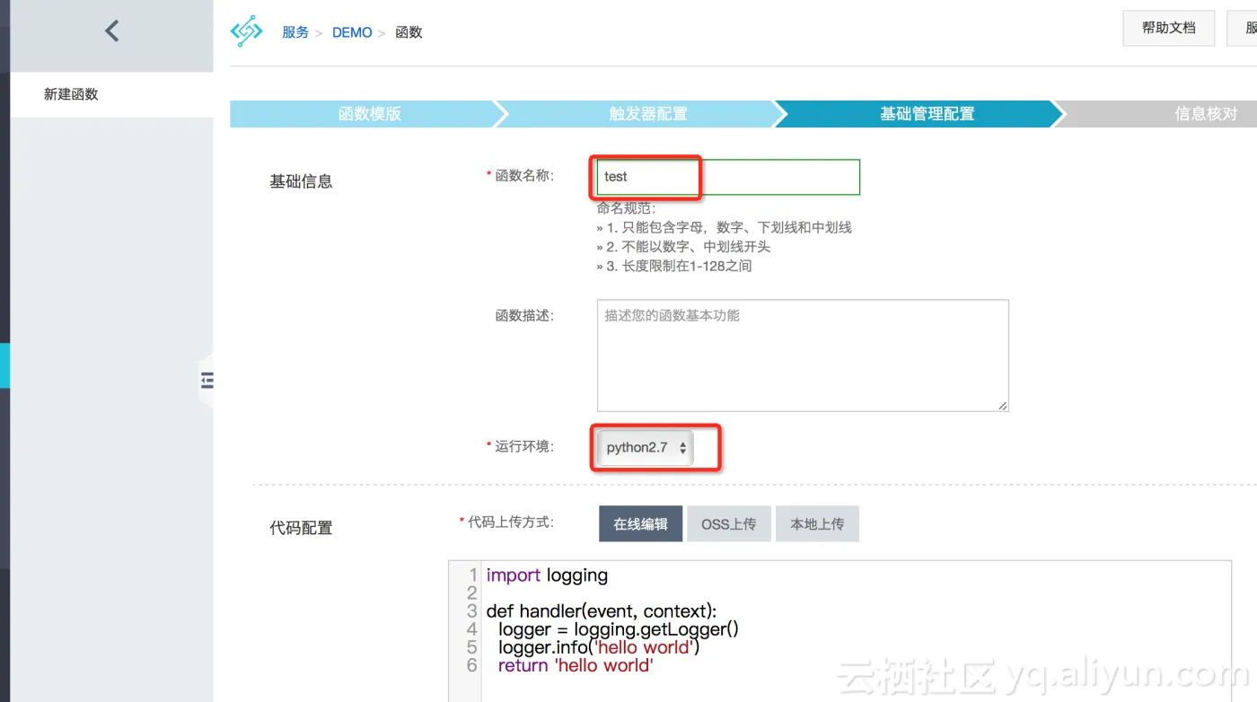Click the 命名规范 rule about 1-128 length
This screenshot has height=702, width=1257.
coord(674,266)
